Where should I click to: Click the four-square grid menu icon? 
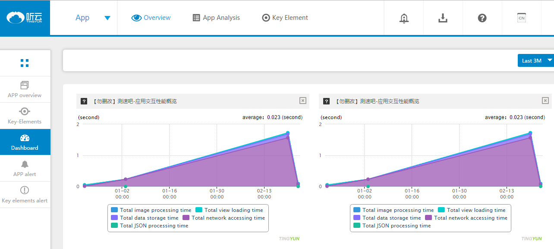[25, 63]
